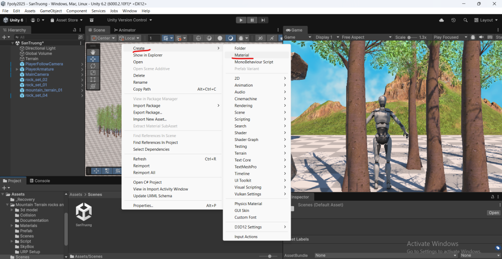The width and height of the screenshot is (502, 259).
Task: Click the Pause button
Action: tap(252, 20)
